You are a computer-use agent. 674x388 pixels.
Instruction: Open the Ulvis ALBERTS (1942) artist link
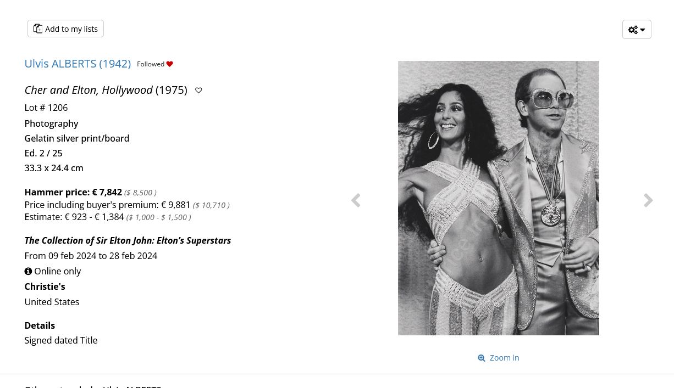pos(78,64)
